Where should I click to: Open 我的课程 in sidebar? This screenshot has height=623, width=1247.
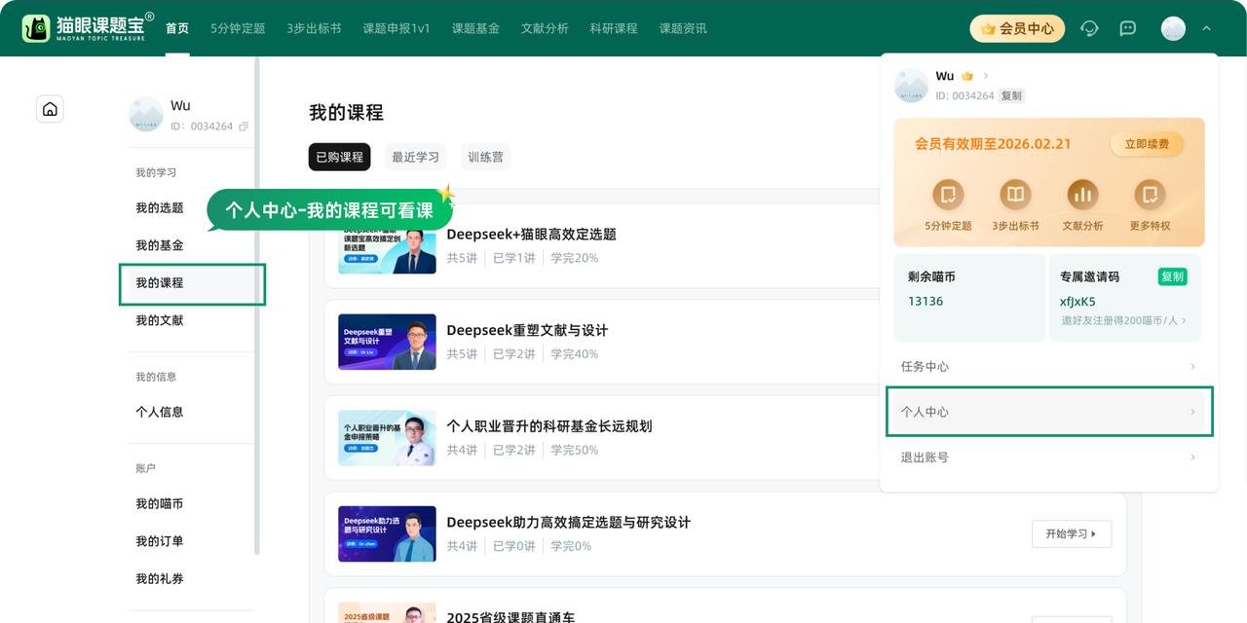pyautogui.click(x=192, y=283)
